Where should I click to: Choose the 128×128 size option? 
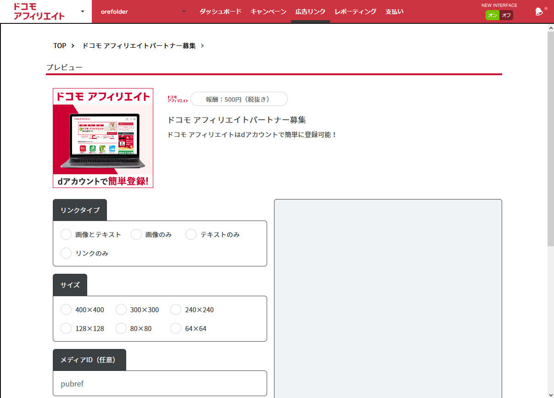pos(66,328)
